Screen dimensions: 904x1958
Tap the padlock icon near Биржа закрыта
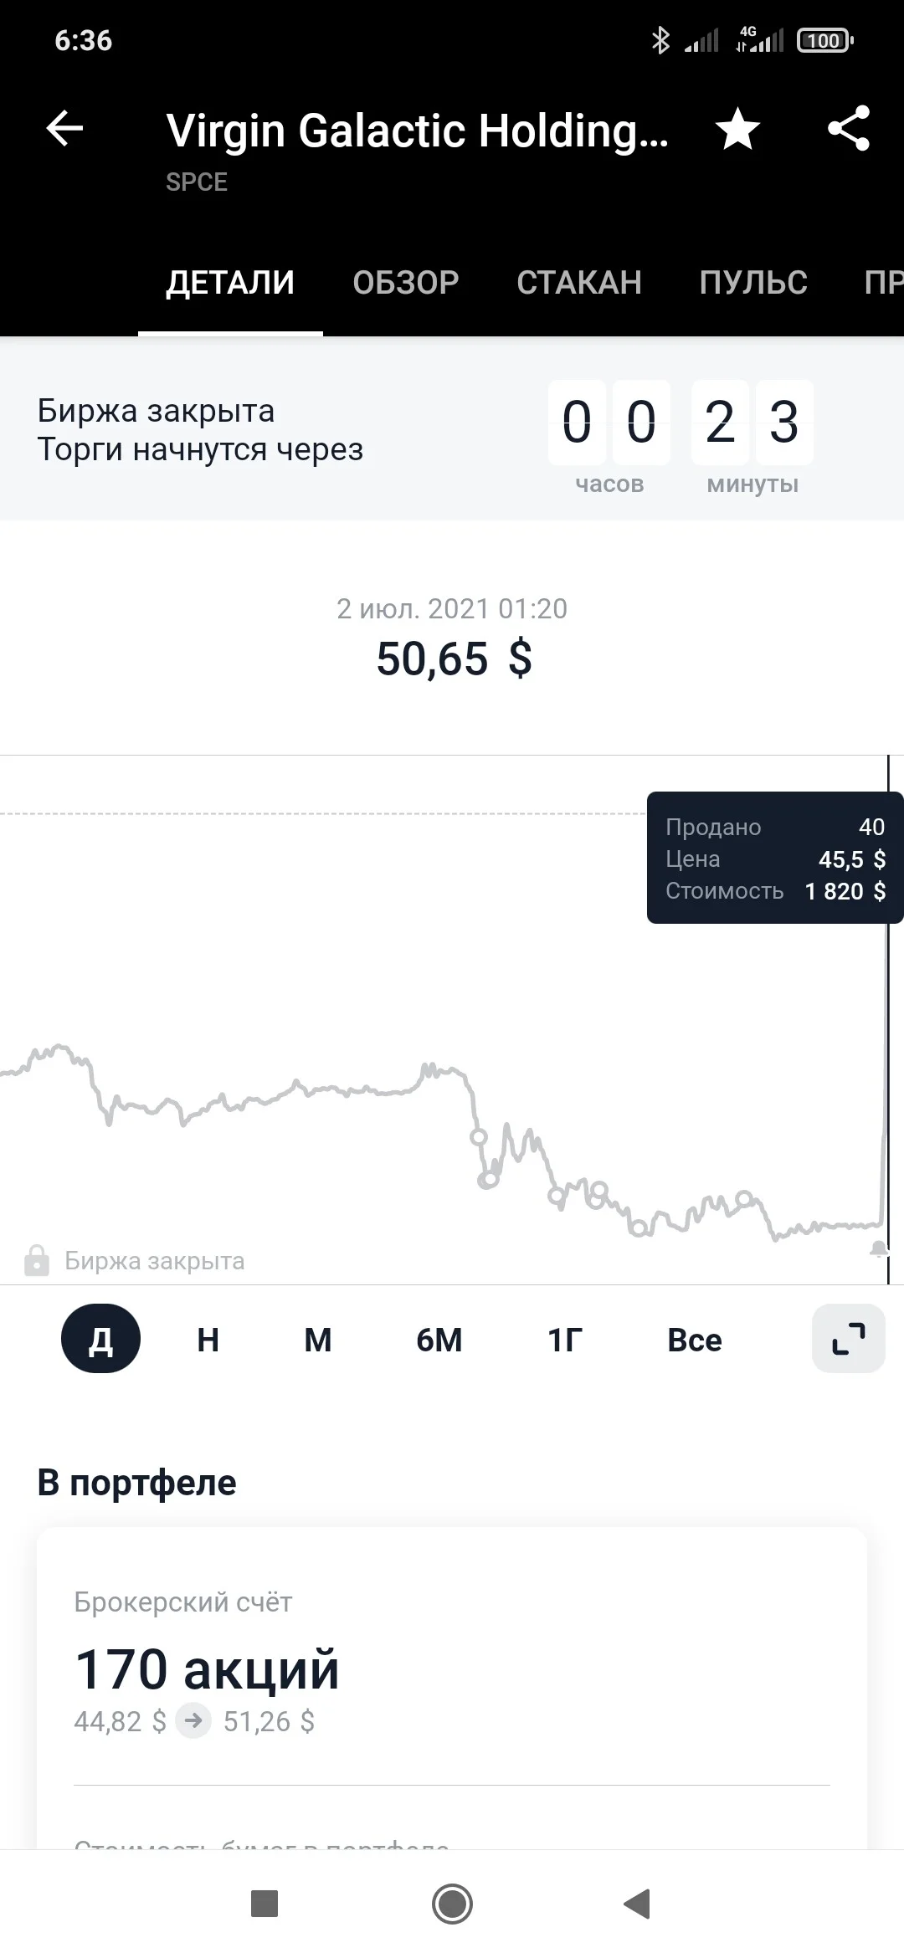tap(37, 1260)
